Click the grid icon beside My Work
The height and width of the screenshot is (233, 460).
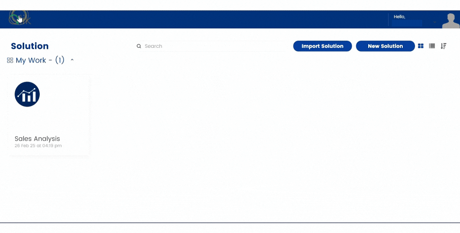[x=10, y=61]
